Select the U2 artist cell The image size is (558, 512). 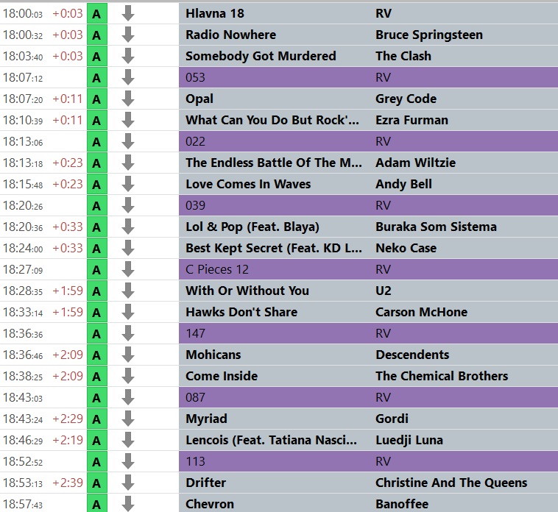tap(384, 291)
